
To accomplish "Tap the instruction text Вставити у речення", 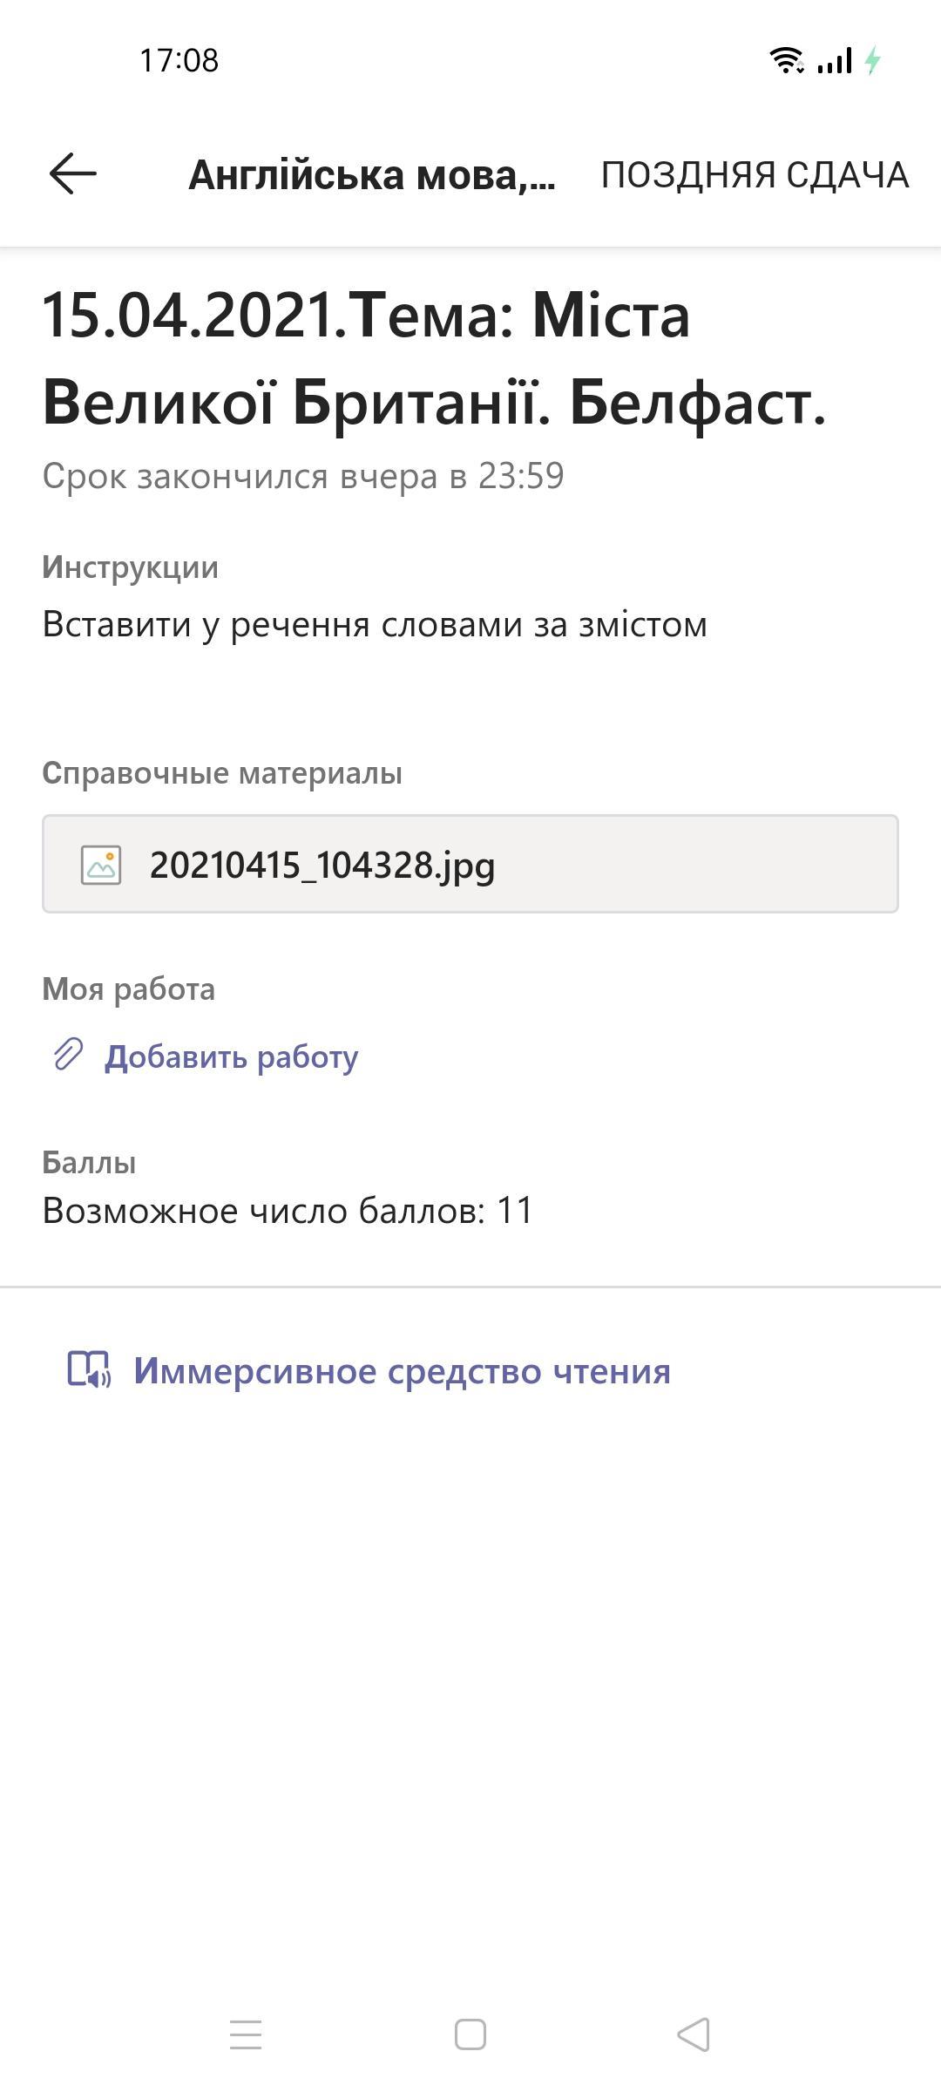I will point(375,625).
